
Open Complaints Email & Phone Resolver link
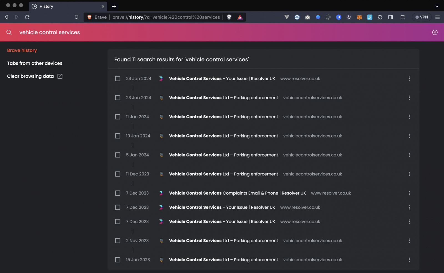pyautogui.click(x=237, y=193)
